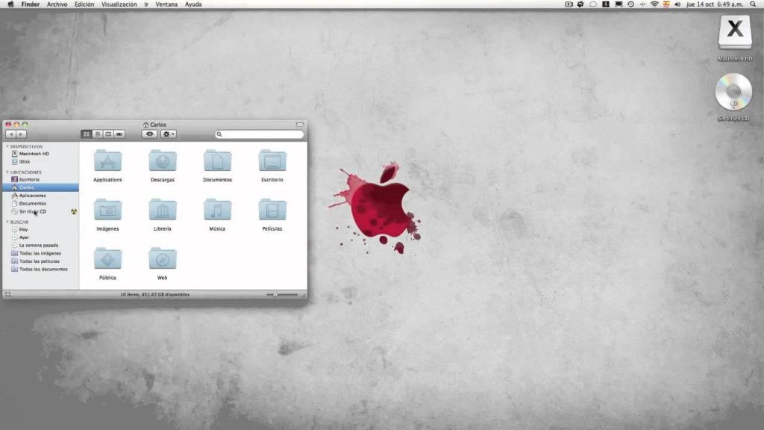Click the Finder search field

coord(259,134)
